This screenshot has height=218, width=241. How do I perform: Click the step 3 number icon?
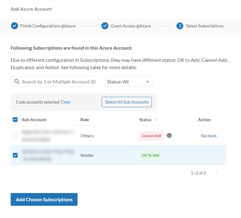[x=180, y=26]
